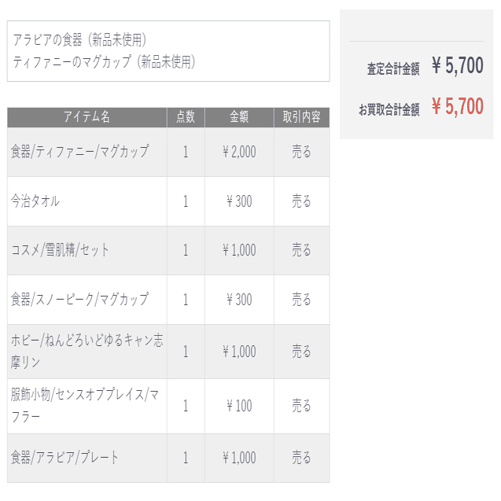501x501 pixels.
Task: Click 売る in the 雪肌精 row
Action: pyautogui.click(x=301, y=250)
